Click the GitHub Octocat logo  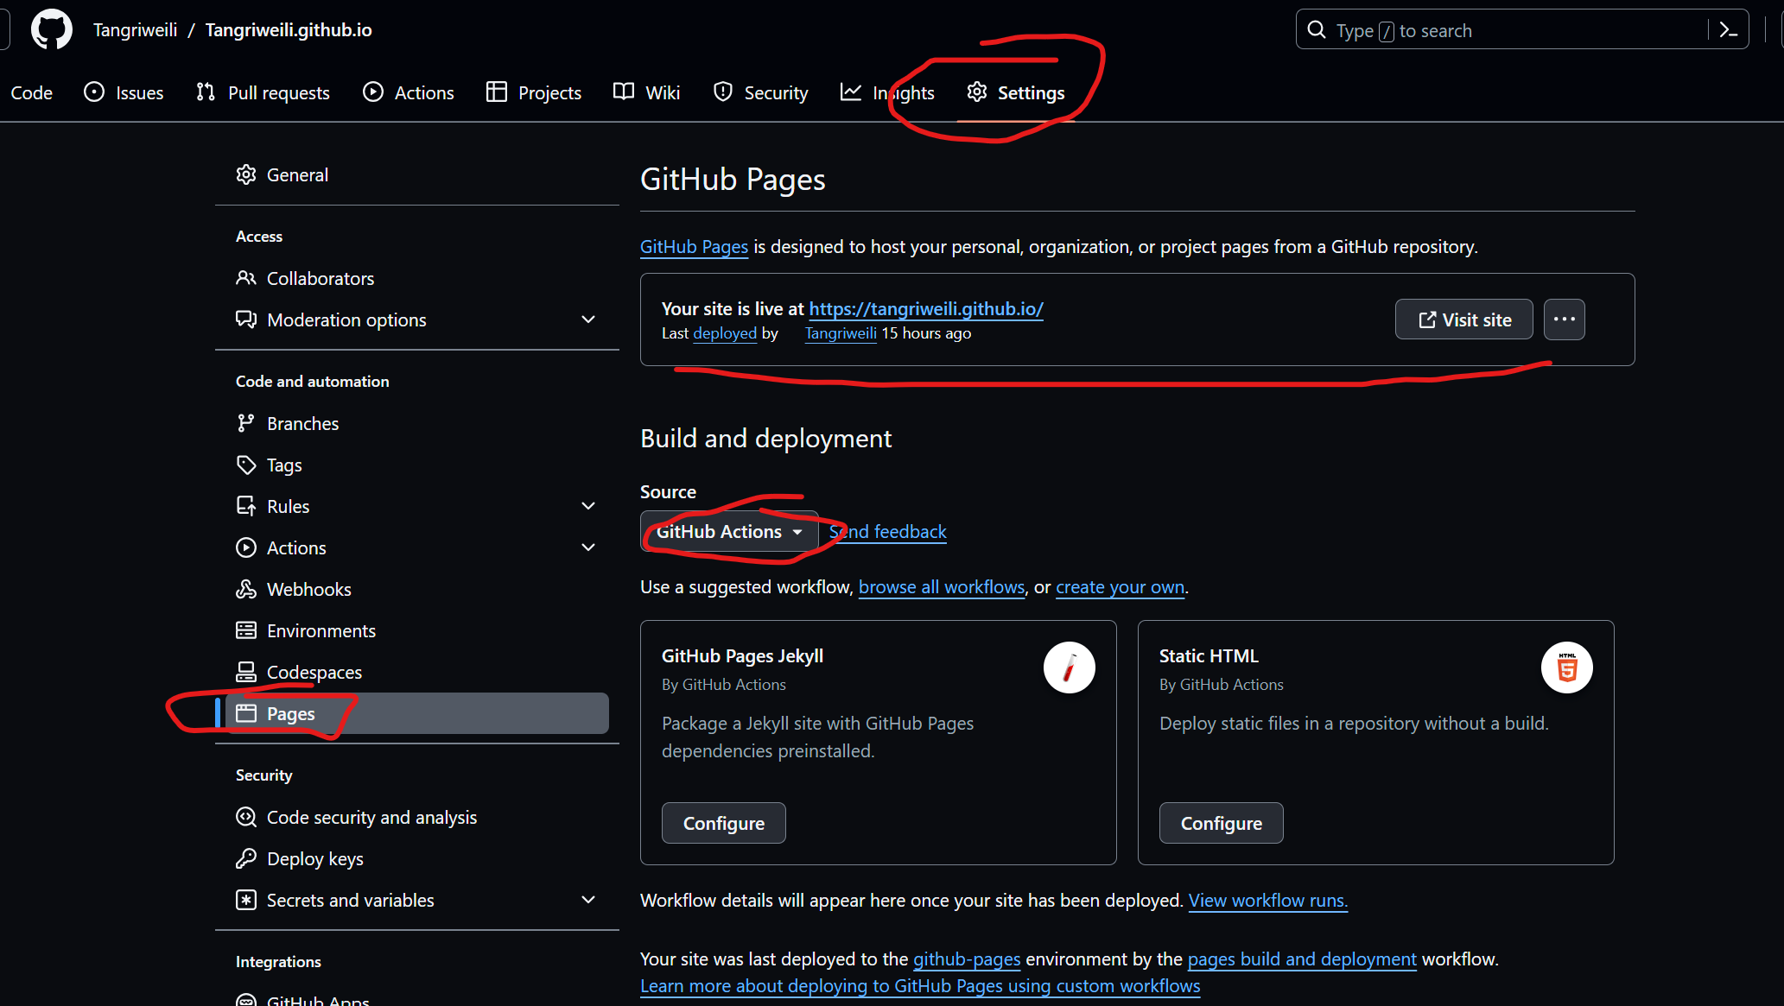51,30
